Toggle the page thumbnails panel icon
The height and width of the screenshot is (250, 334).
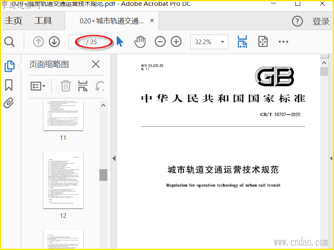click(10, 66)
